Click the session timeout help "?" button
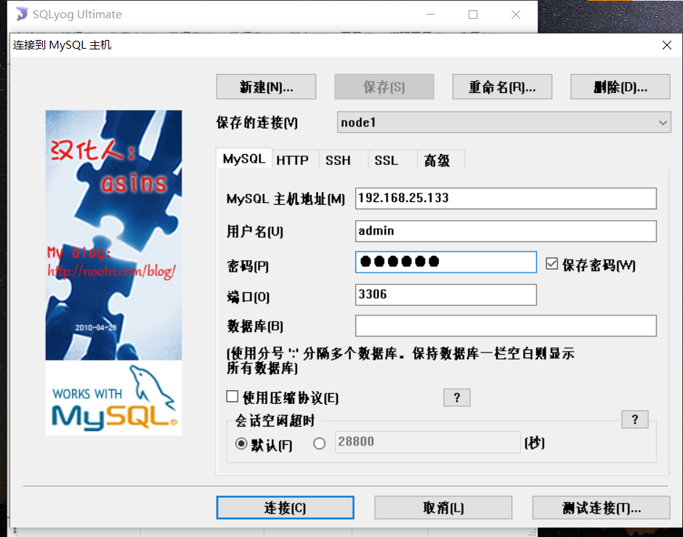The width and height of the screenshot is (683, 537). pyautogui.click(x=634, y=419)
